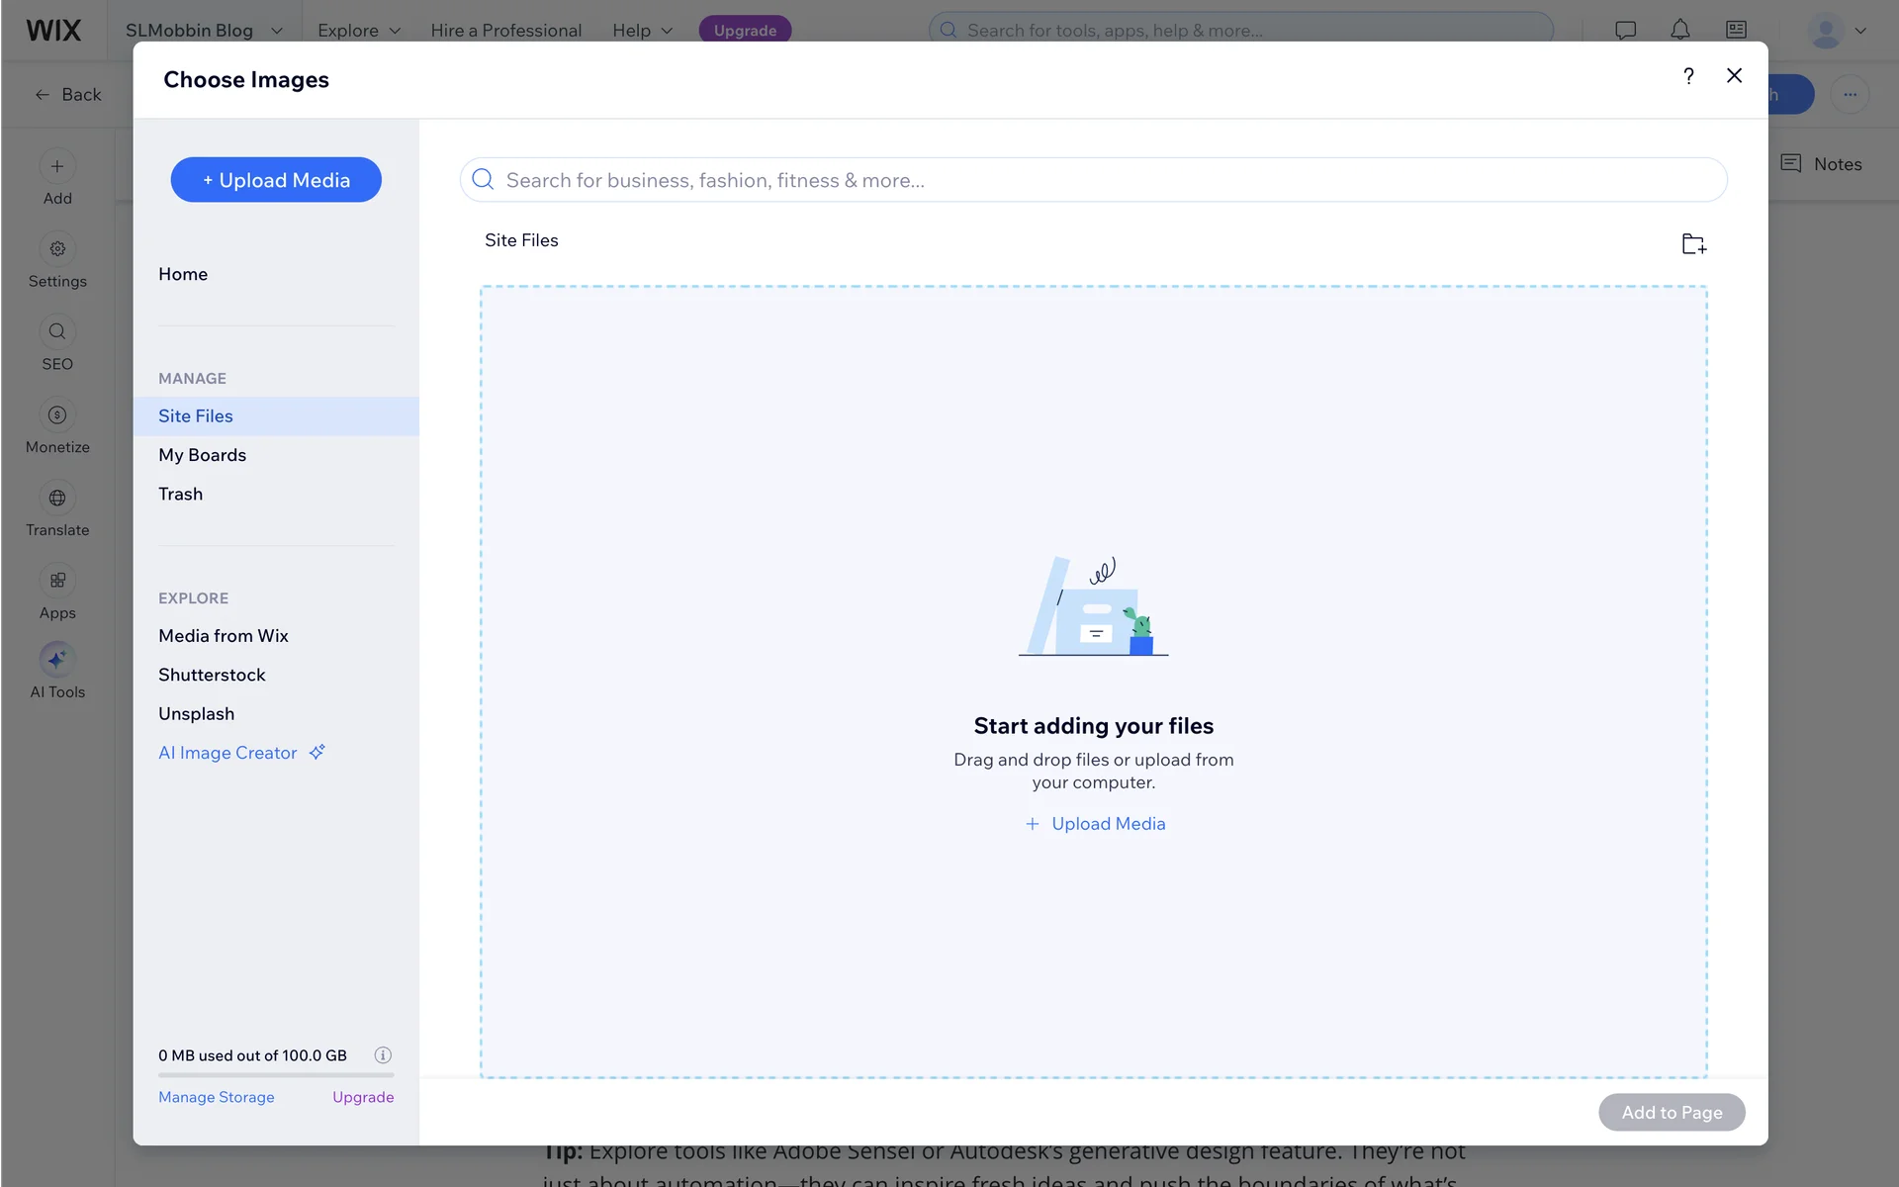Expand the Help menu dropdown
This screenshot has height=1187, width=1899.
pos(642,31)
